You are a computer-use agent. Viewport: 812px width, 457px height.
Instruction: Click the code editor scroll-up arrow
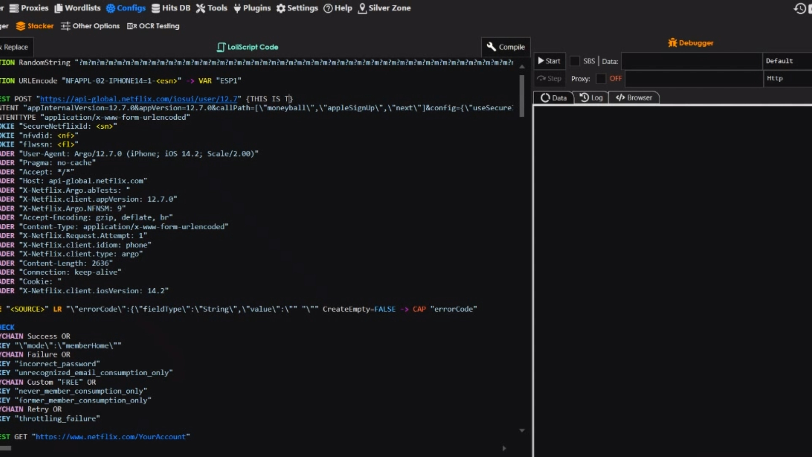pyautogui.click(x=522, y=67)
